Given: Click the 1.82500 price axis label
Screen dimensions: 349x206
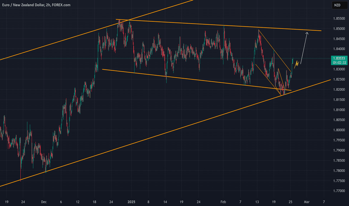Looking at the screenshot, I should coord(339,79).
